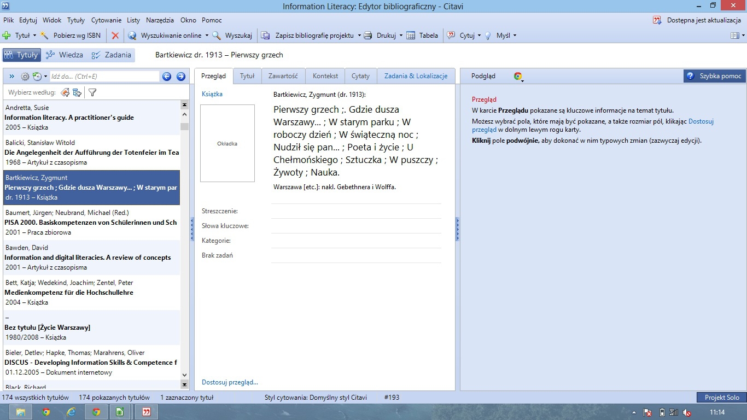Switch to the Cytaty tab
This screenshot has width=747, height=420.
(x=361, y=76)
